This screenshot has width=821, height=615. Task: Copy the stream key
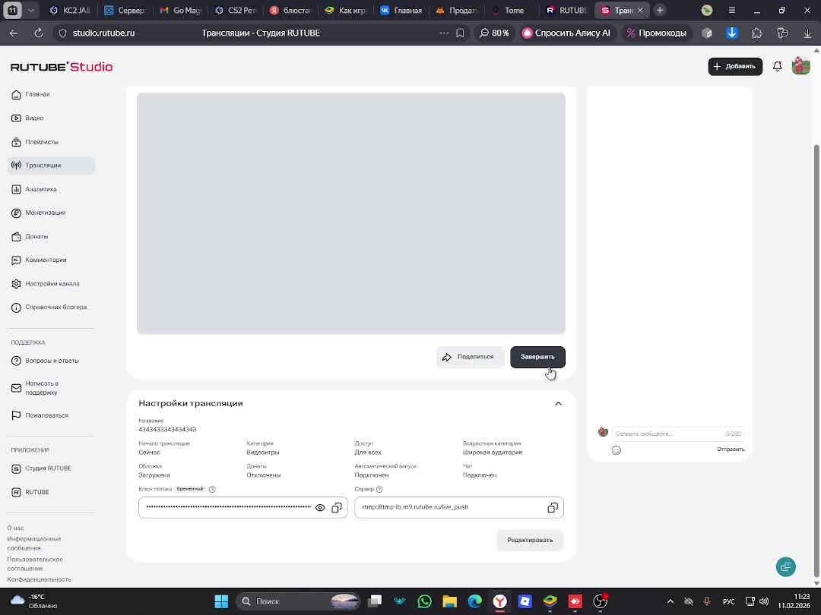point(337,508)
